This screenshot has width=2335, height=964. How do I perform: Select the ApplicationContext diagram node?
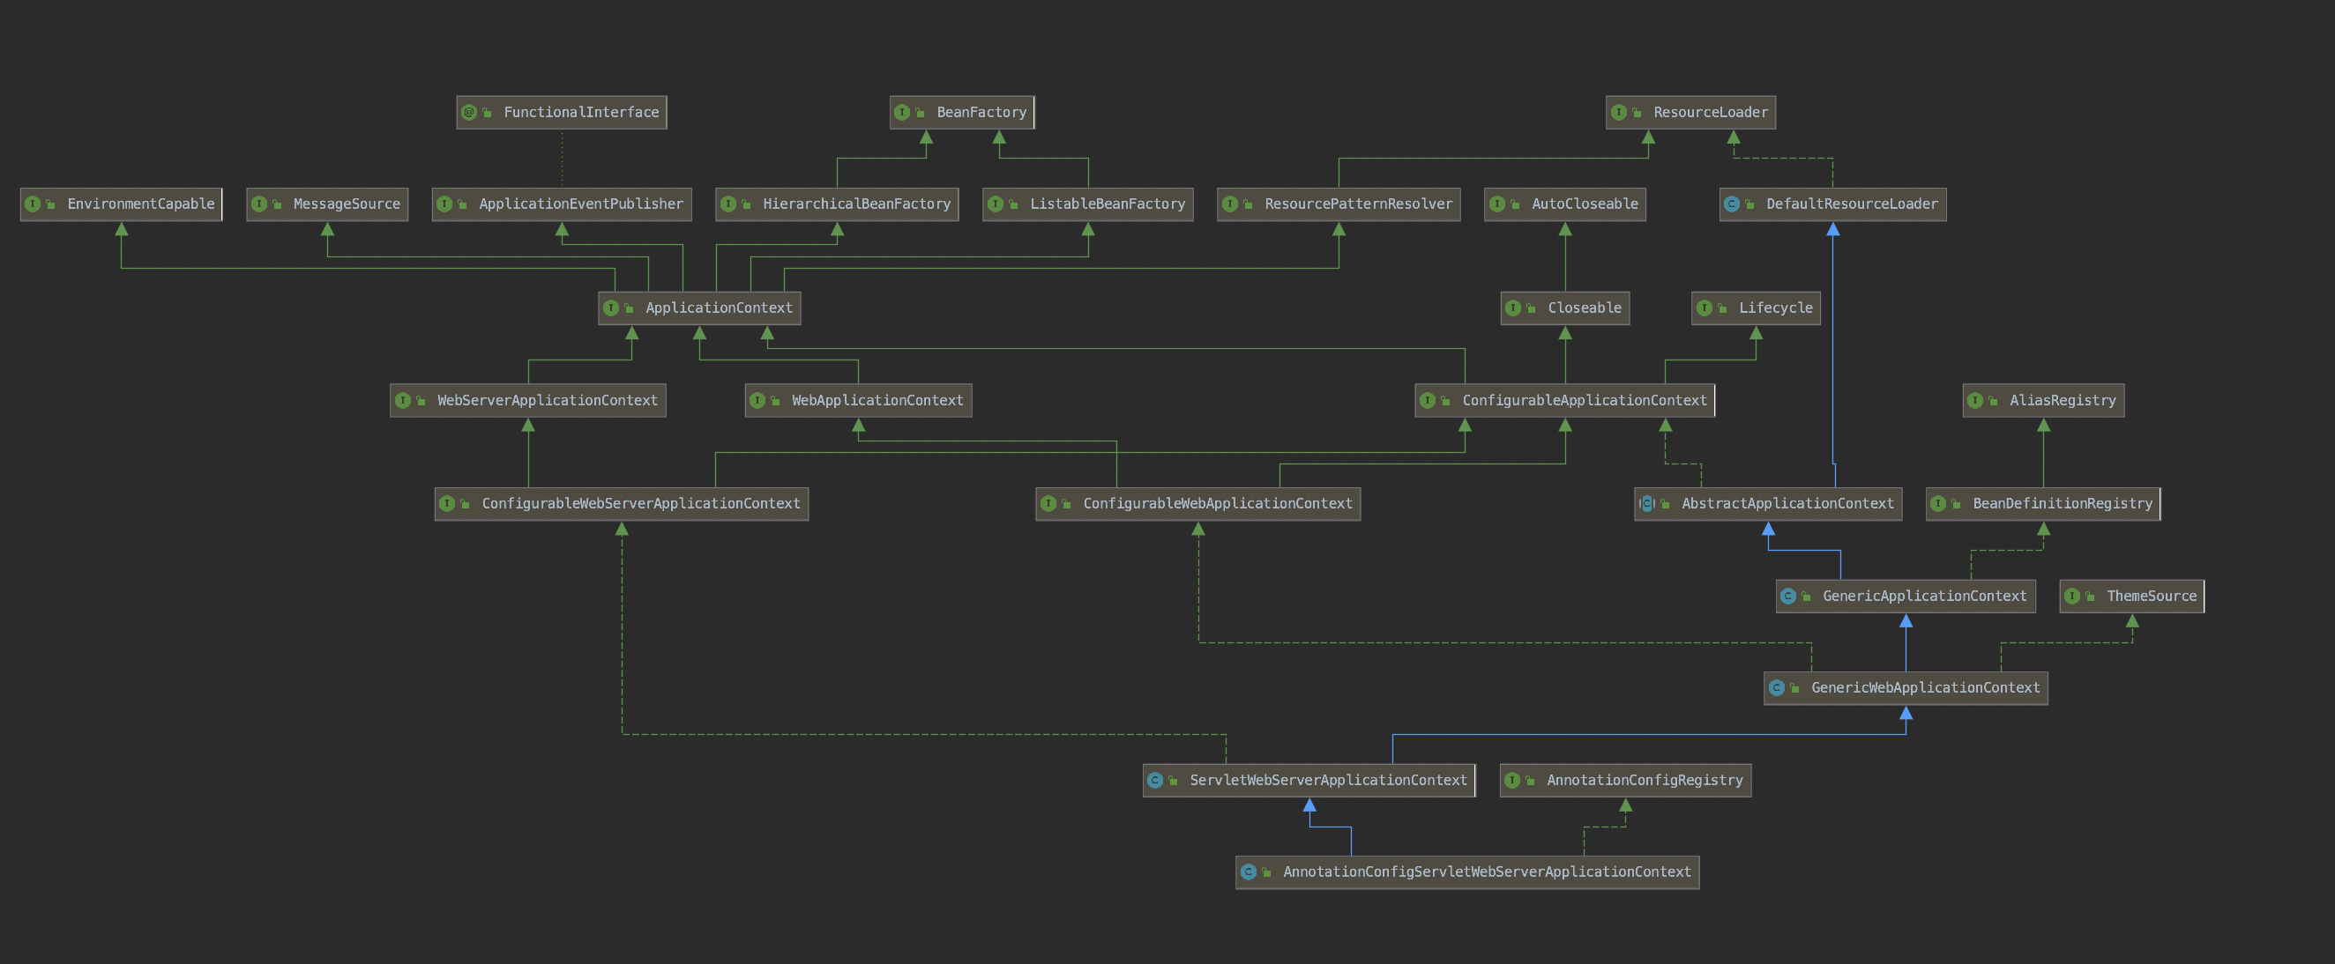[718, 308]
